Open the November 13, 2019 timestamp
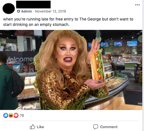The image size is (144, 131). [50, 11]
